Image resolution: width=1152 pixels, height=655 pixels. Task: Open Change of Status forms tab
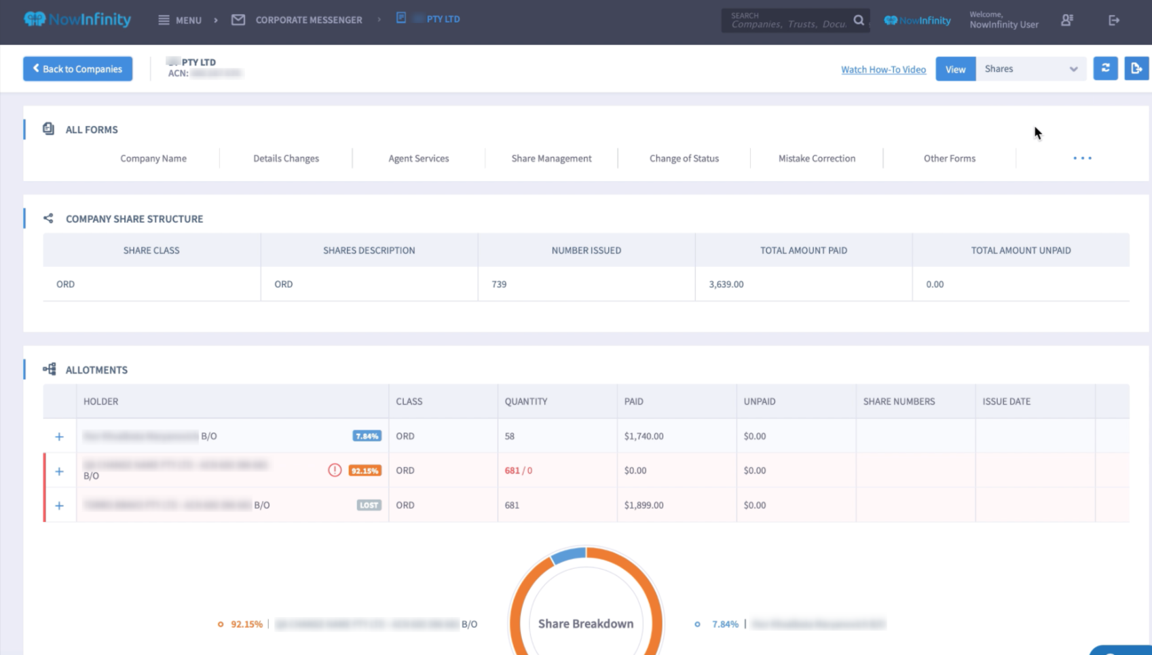pos(684,158)
